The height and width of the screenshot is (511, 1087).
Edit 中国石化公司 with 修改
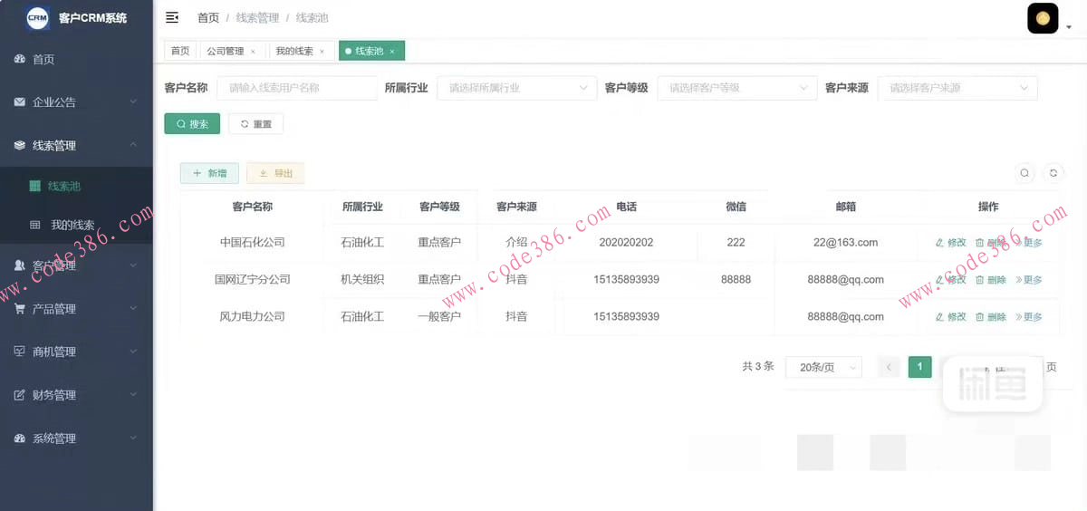pyautogui.click(x=950, y=243)
